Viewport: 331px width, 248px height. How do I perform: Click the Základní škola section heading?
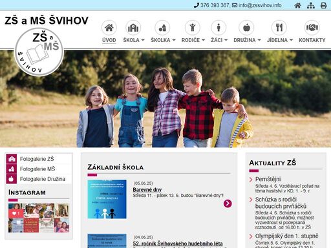pos(116,167)
